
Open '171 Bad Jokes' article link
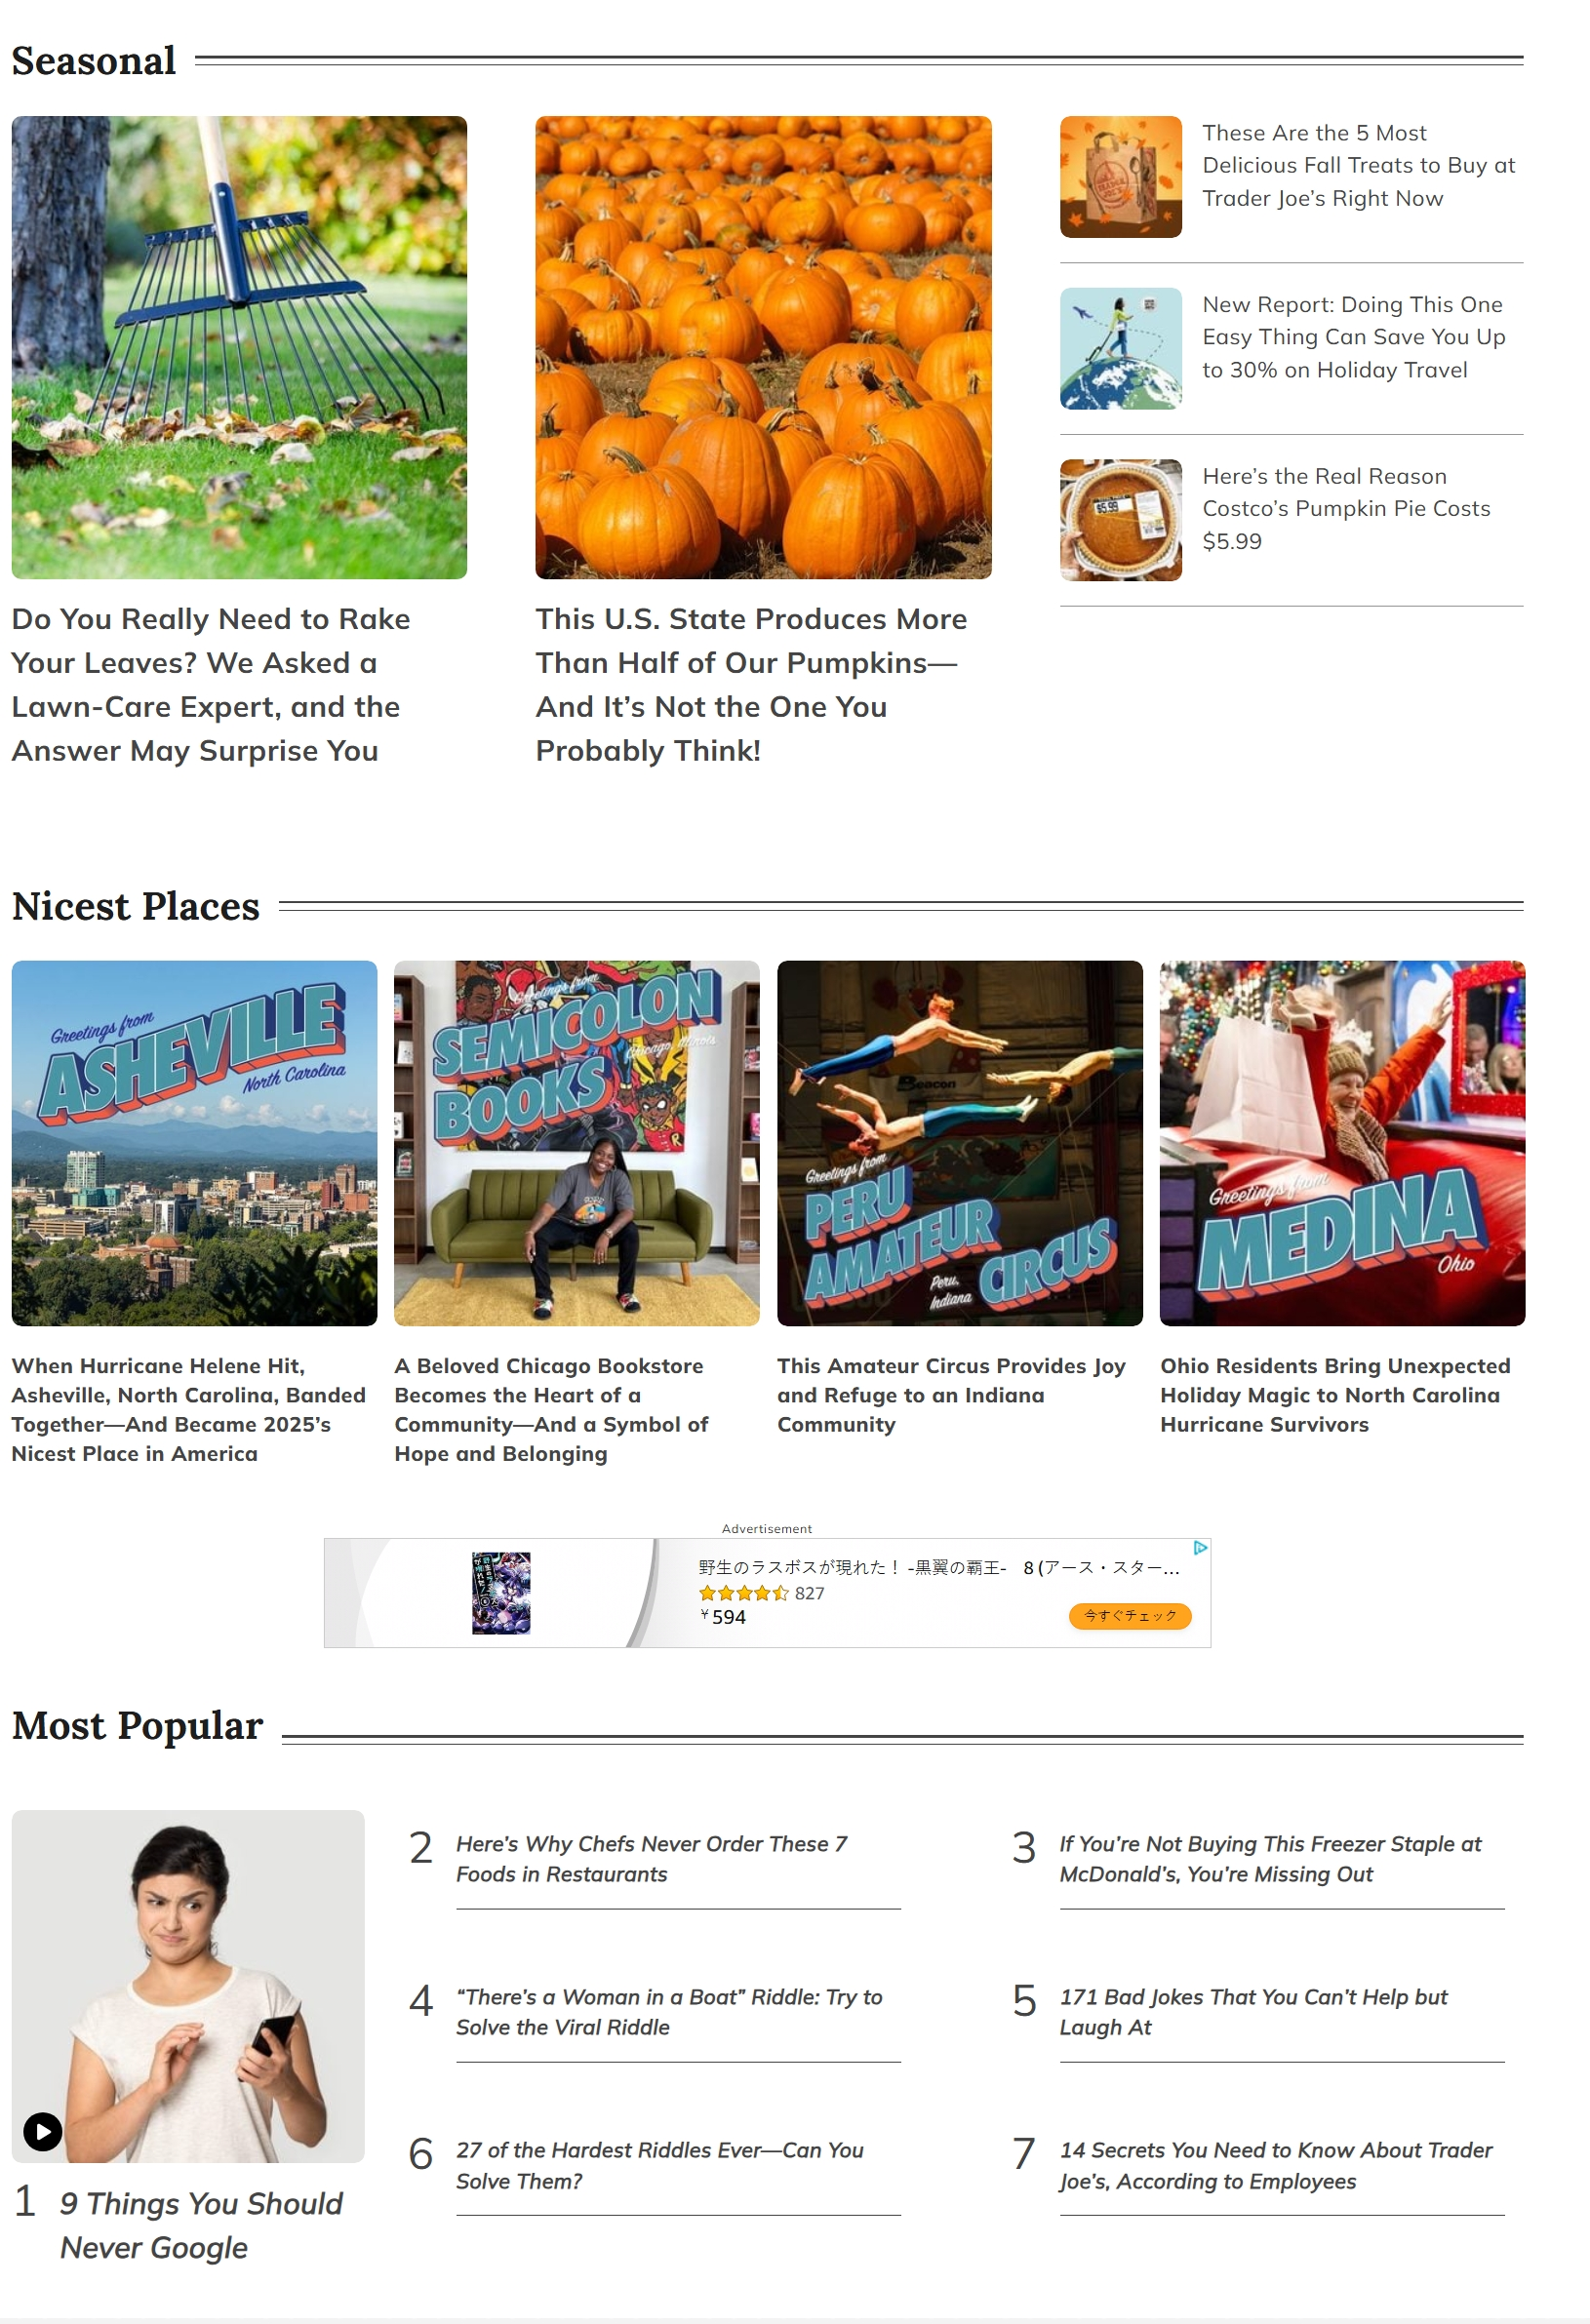pyautogui.click(x=1253, y=2012)
